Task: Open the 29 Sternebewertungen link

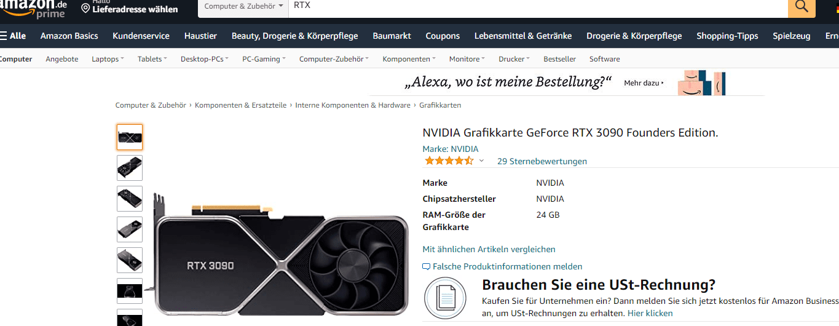Action: (542, 161)
